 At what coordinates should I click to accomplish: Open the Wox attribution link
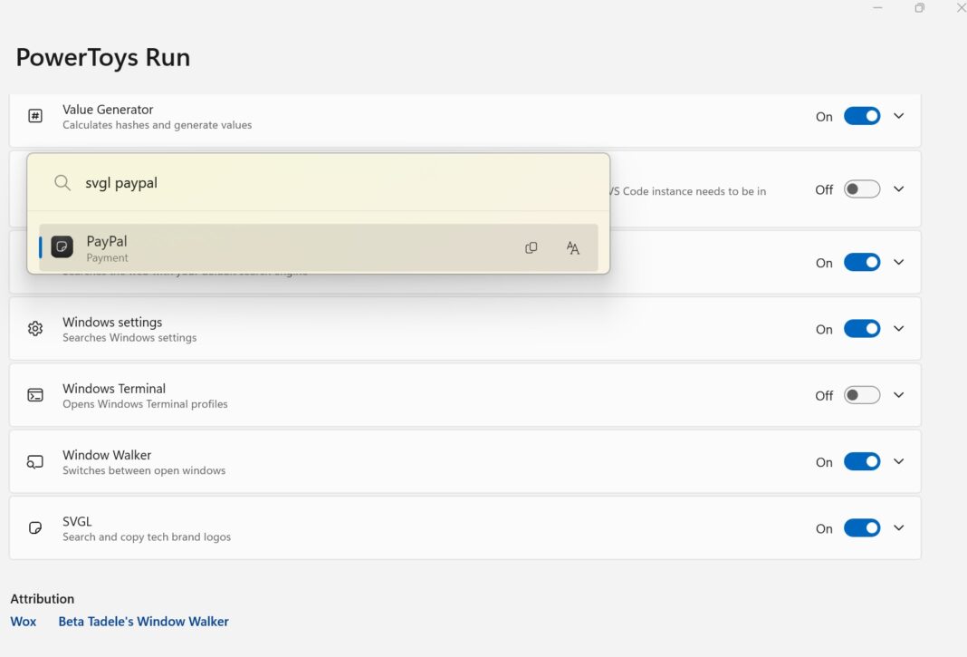pos(24,622)
